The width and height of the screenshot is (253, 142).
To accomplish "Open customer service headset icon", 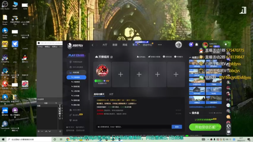I will (228, 126).
